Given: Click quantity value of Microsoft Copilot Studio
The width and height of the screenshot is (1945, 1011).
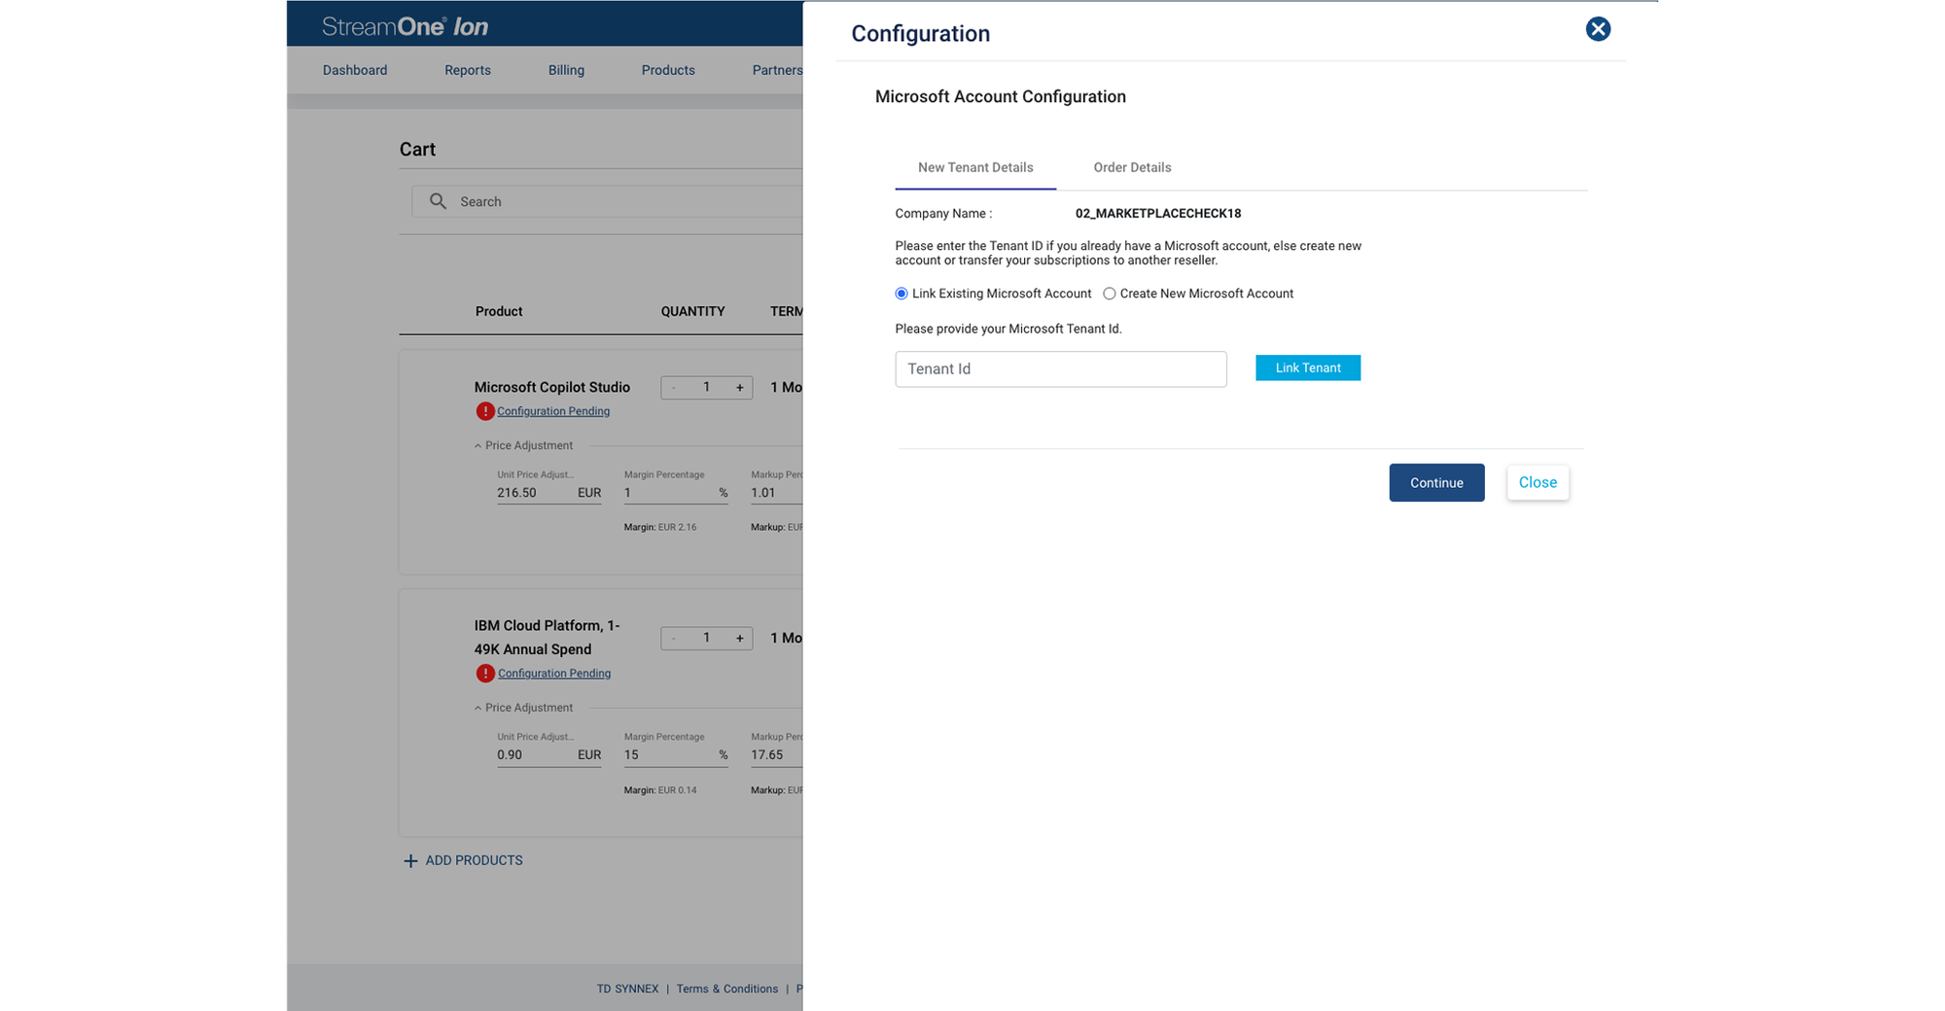Looking at the screenshot, I should pyautogui.click(x=707, y=388).
